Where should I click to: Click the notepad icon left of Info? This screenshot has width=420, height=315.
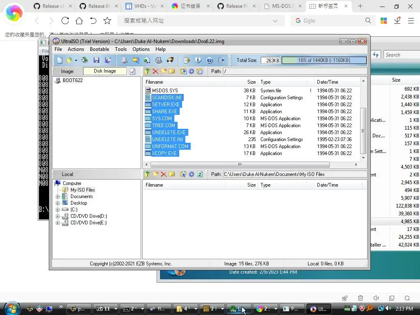(x=187, y=60)
